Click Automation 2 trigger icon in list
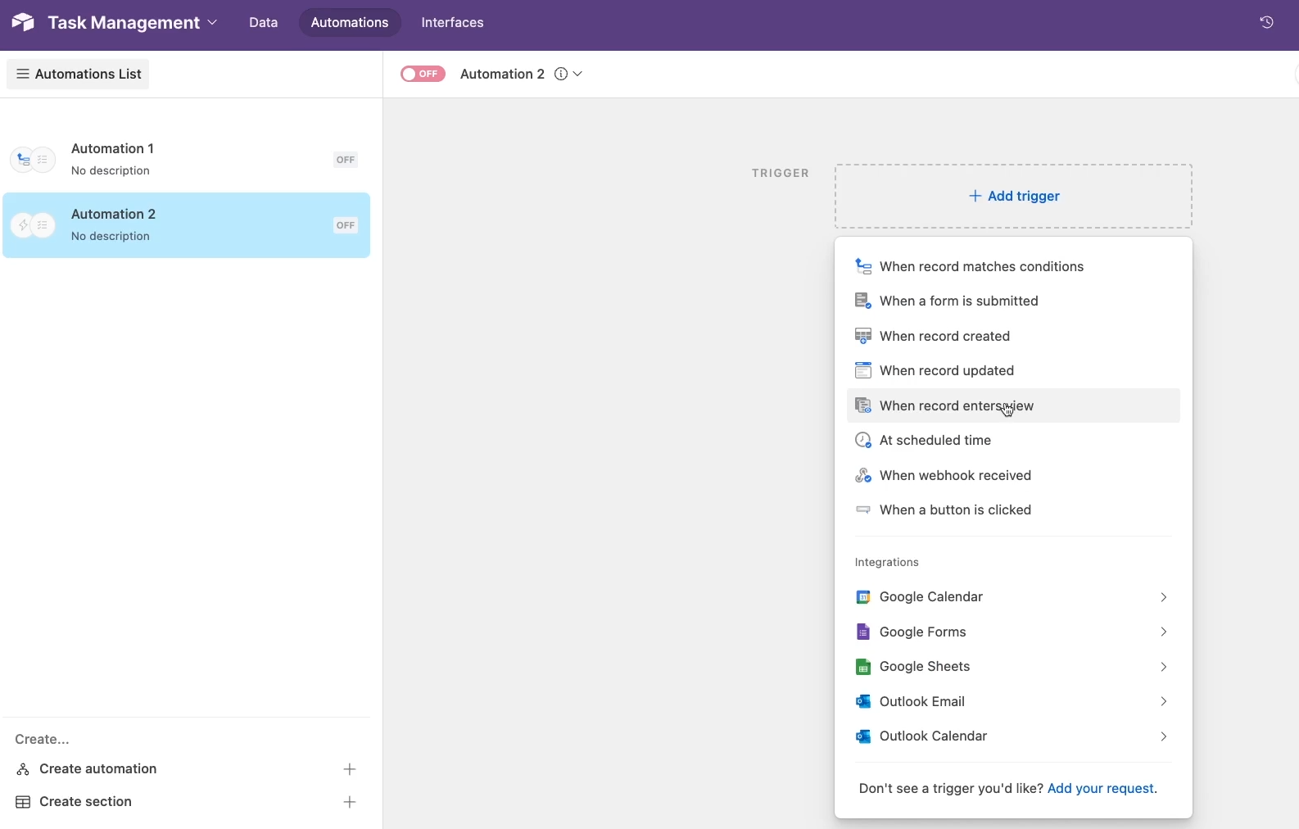Viewport: 1299px width, 829px height. [24, 225]
